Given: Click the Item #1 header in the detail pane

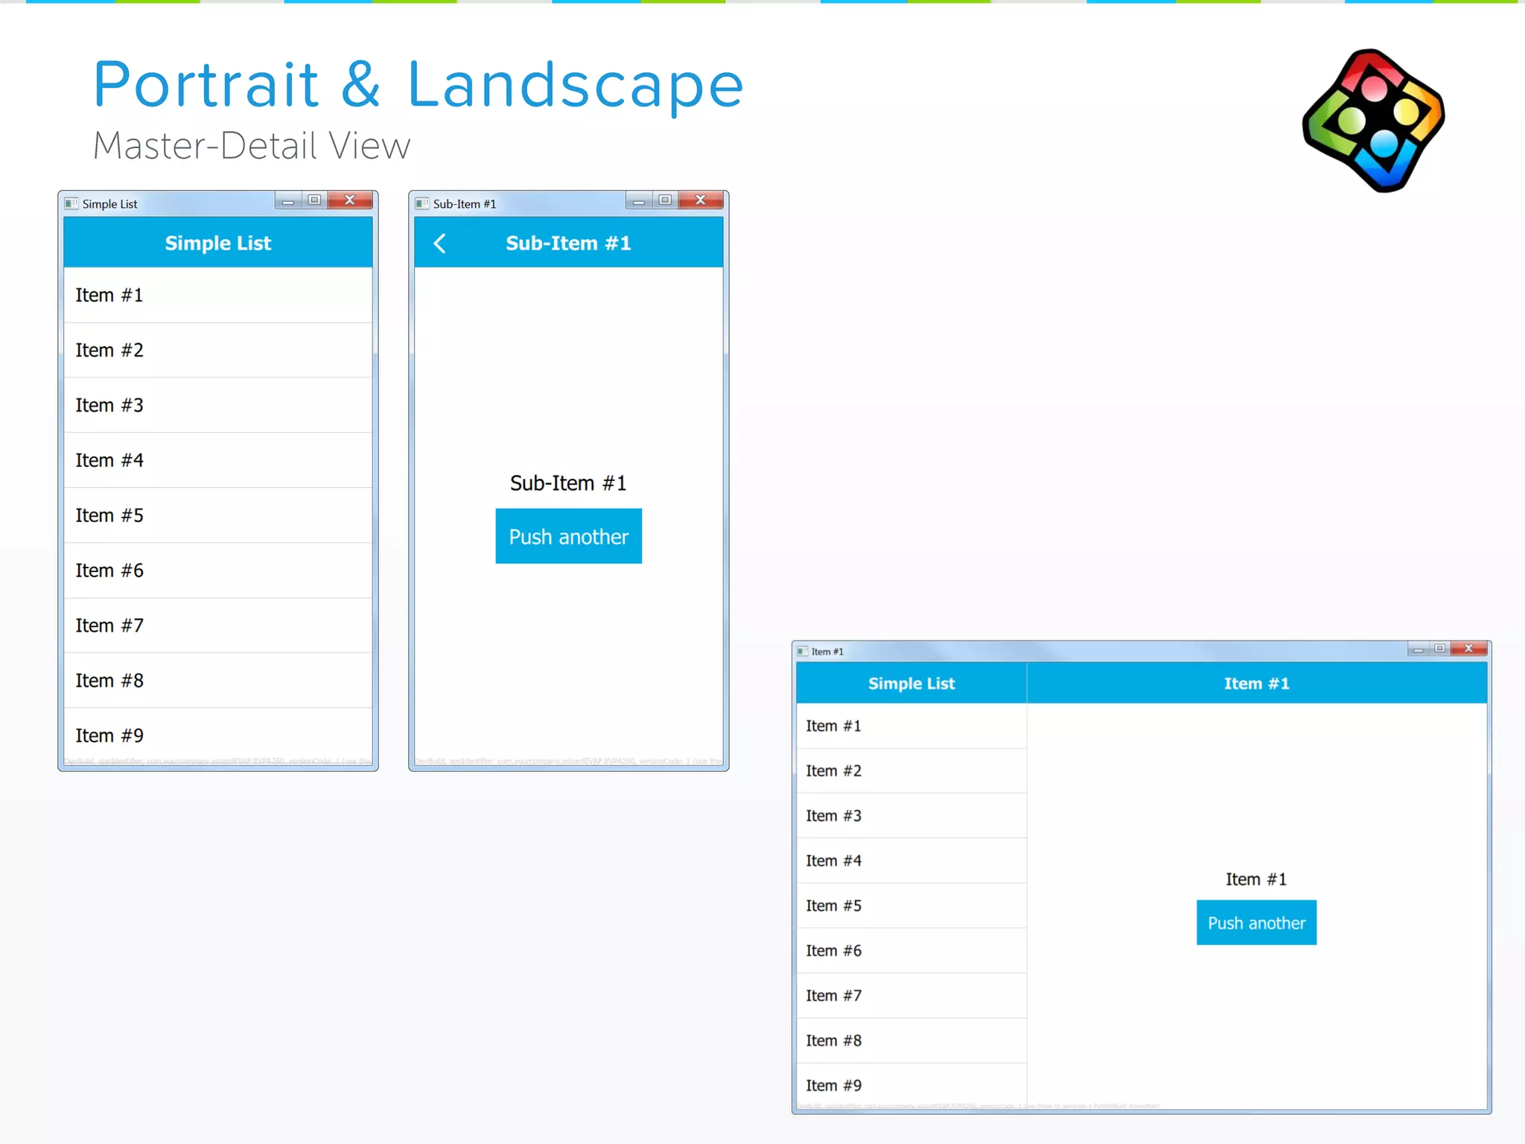Looking at the screenshot, I should click(x=1256, y=683).
